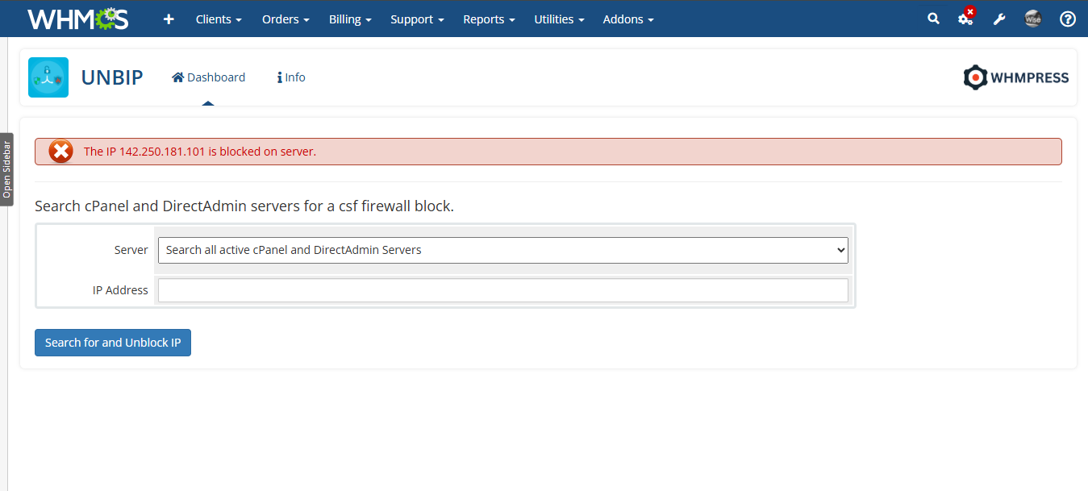
Task: Click the wrench setup icon
Action: point(999,19)
